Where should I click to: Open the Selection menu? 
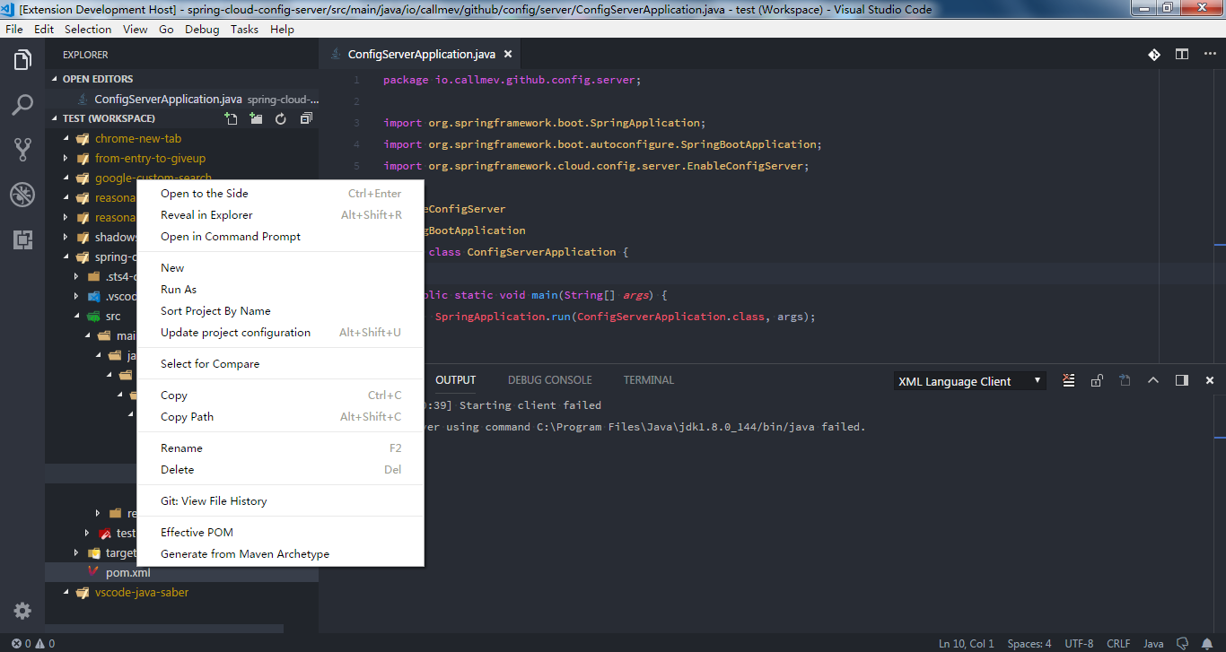tap(88, 29)
